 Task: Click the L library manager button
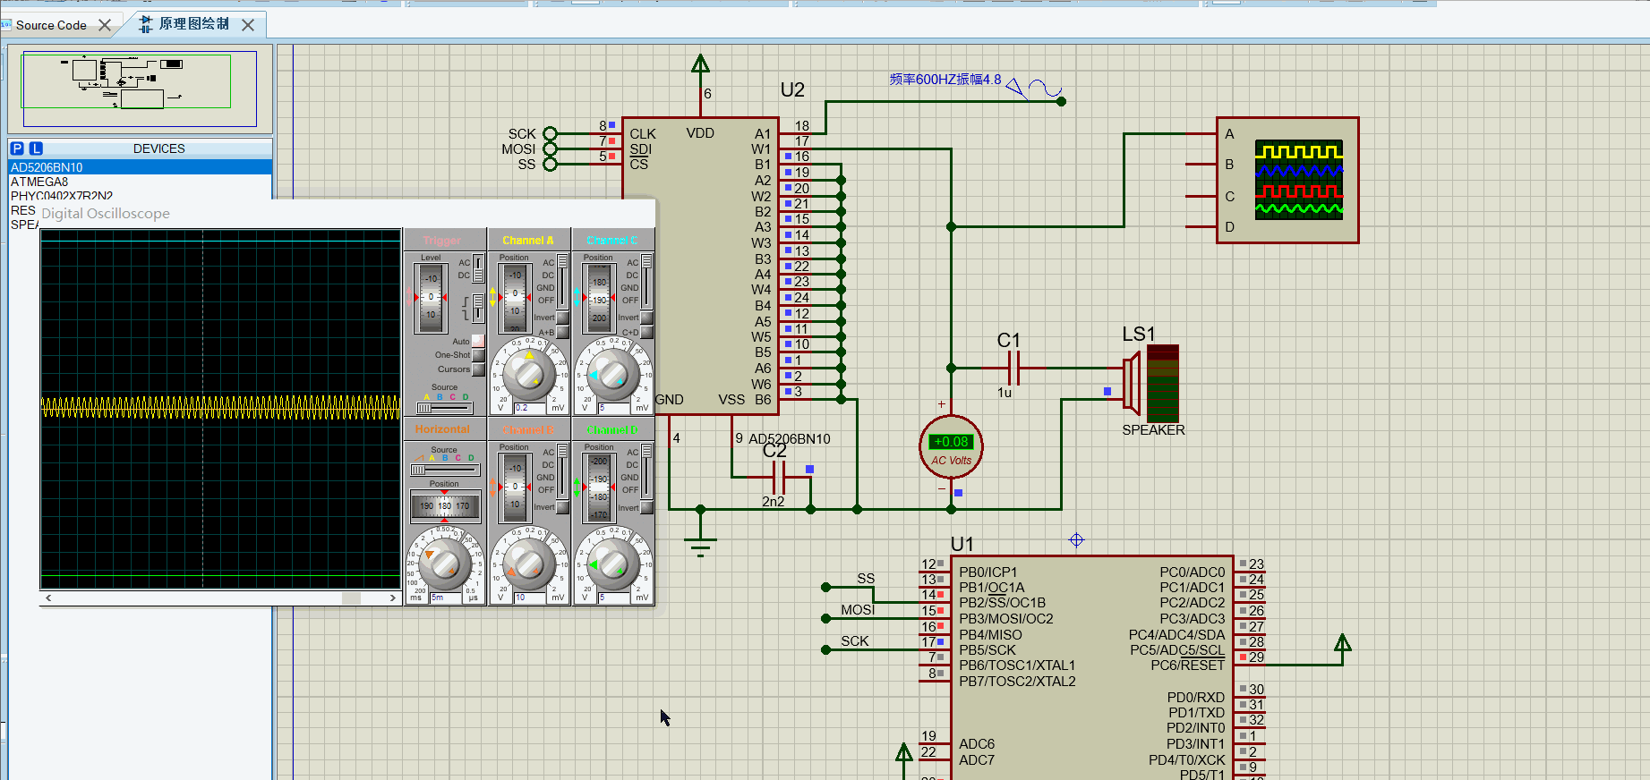pyautogui.click(x=36, y=148)
